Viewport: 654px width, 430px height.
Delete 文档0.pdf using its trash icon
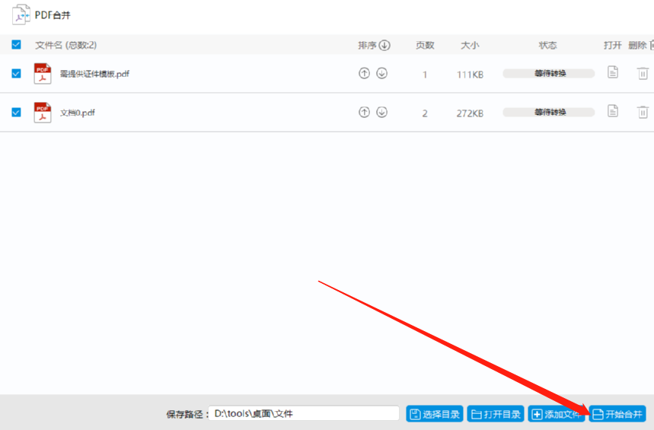click(x=643, y=112)
